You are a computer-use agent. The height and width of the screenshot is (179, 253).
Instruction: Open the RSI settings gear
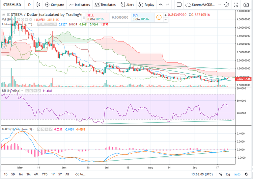click(x=31, y=91)
